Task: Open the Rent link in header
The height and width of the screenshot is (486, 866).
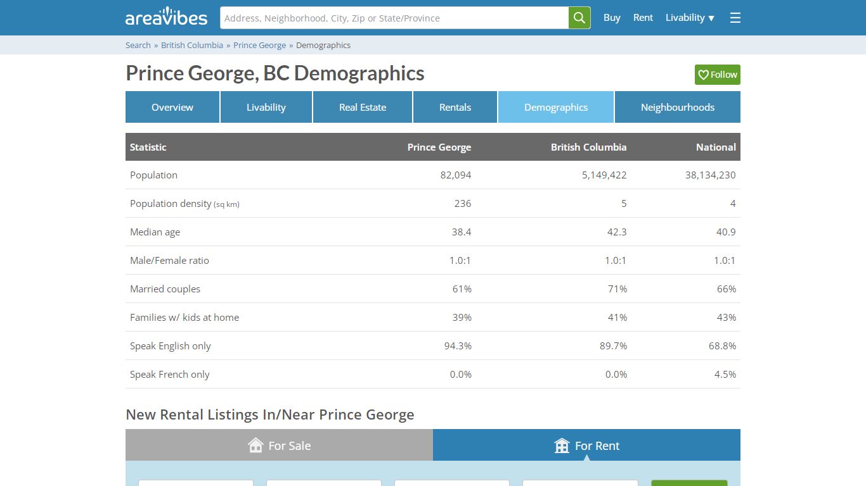Action: tap(643, 18)
